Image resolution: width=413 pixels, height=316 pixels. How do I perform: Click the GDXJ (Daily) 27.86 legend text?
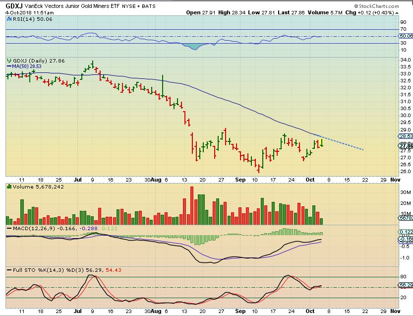pos(39,61)
